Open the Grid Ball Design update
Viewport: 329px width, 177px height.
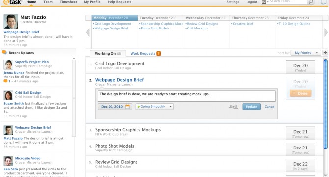click(x=28, y=92)
